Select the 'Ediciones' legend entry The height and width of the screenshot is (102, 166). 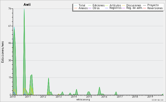(98, 5)
